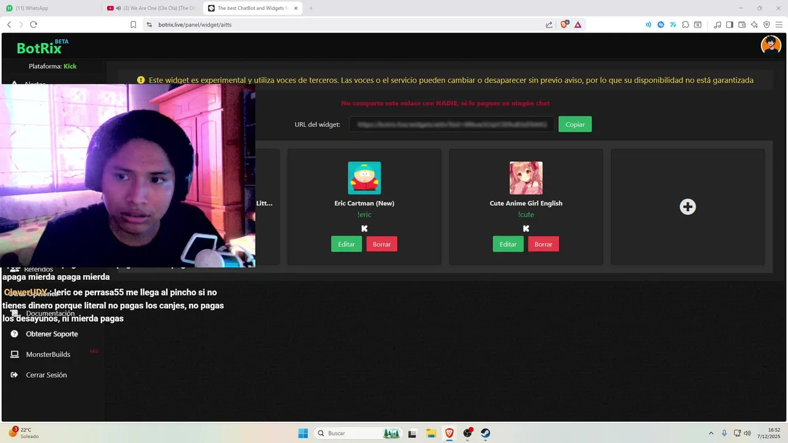Click the Brave browser taskbar icon
Image resolution: width=788 pixels, height=443 pixels.
[x=449, y=433]
